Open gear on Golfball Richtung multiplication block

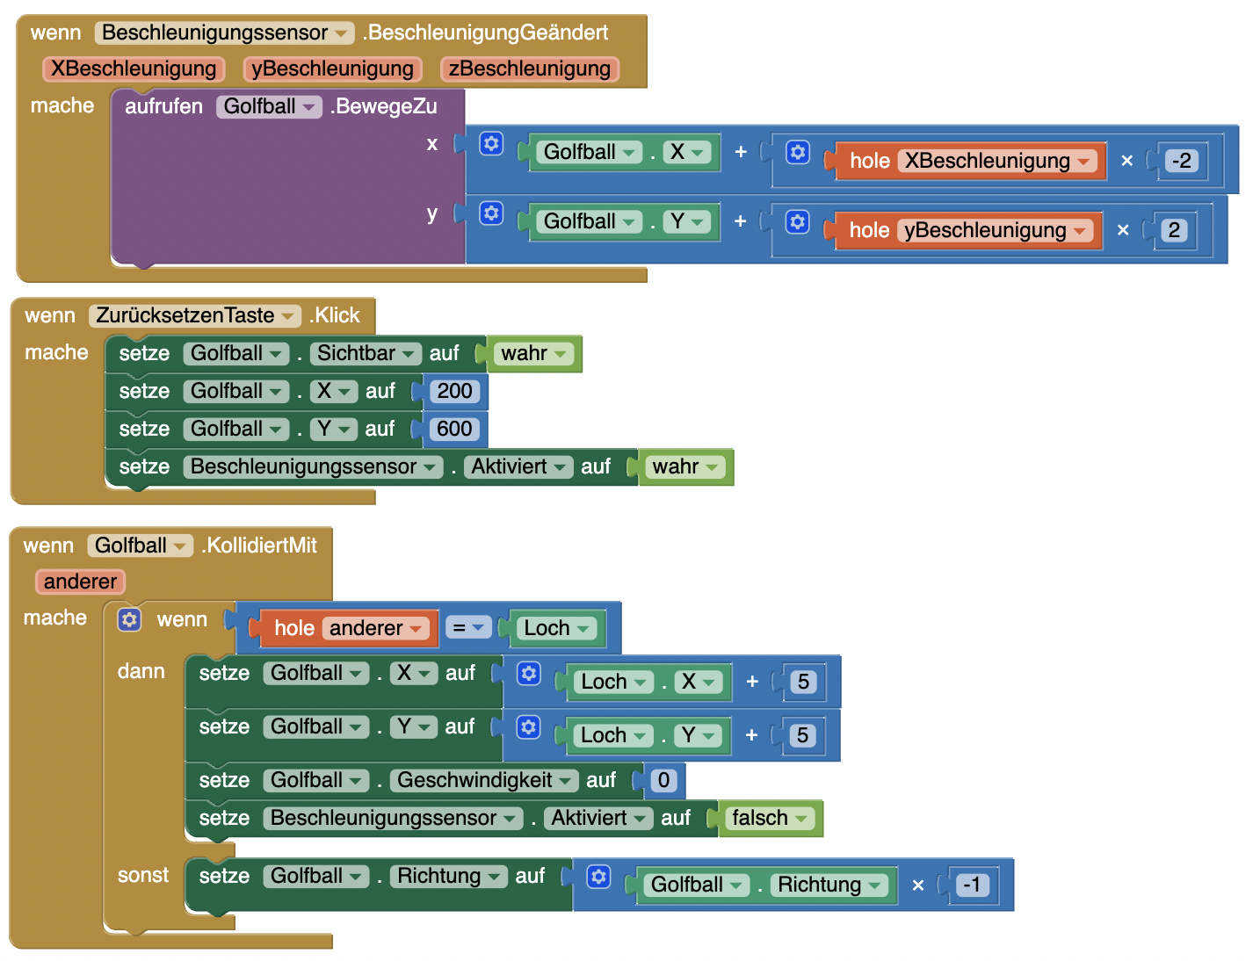tap(598, 877)
